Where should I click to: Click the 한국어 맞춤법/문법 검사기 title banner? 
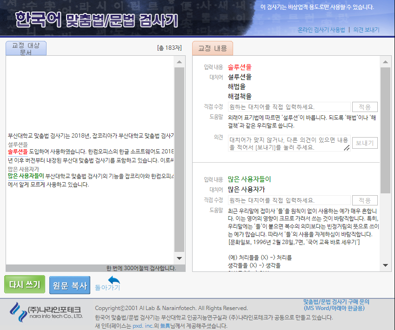click(96, 20)
